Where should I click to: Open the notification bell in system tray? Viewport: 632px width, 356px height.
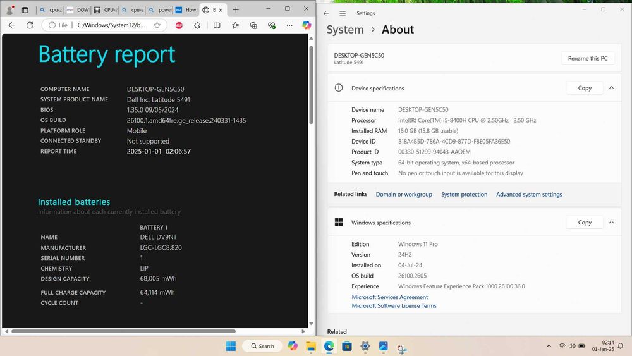[621, 346]
